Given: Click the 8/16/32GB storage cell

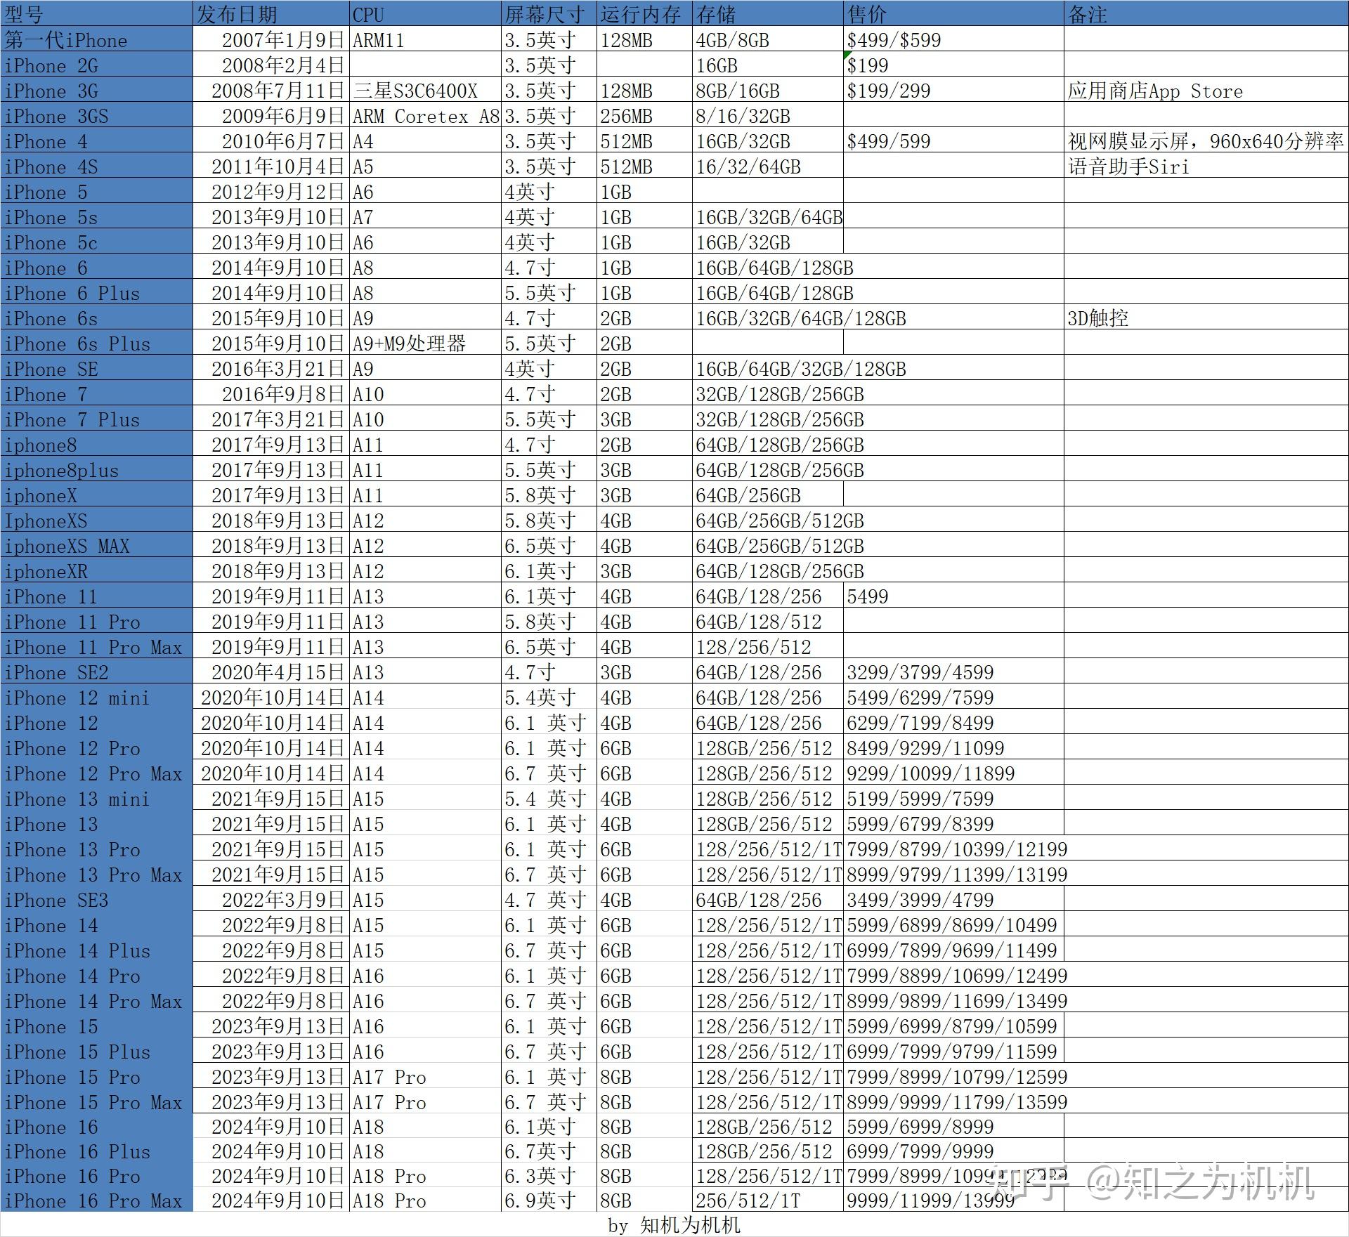Looking at the screenshot, I should click(x=768, y=116).
